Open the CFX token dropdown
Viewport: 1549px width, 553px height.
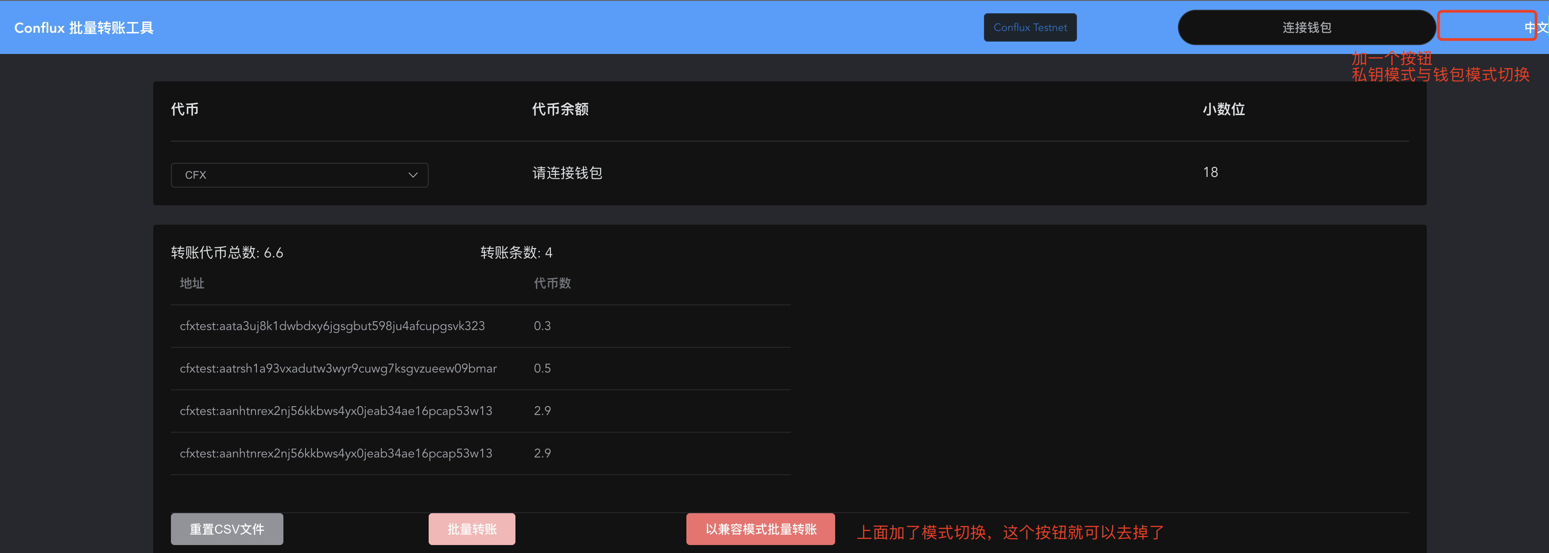pyautogui.click(x=299, y=175)
